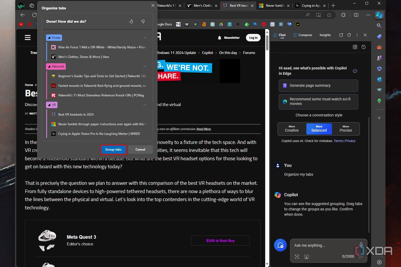Select the More Creative conversation style
This screenshot has height=267, width=401.
coord(291,129)
